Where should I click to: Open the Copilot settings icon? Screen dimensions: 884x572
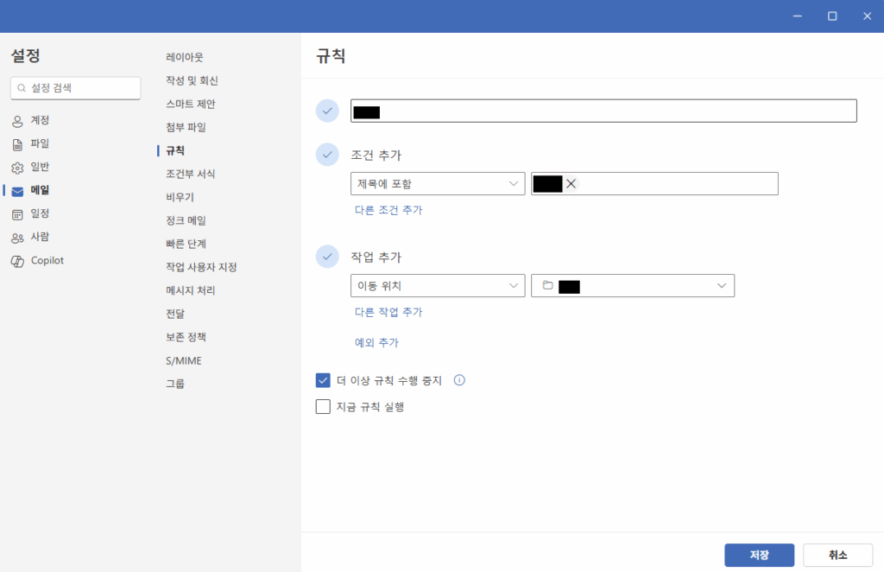click(19, 260)
